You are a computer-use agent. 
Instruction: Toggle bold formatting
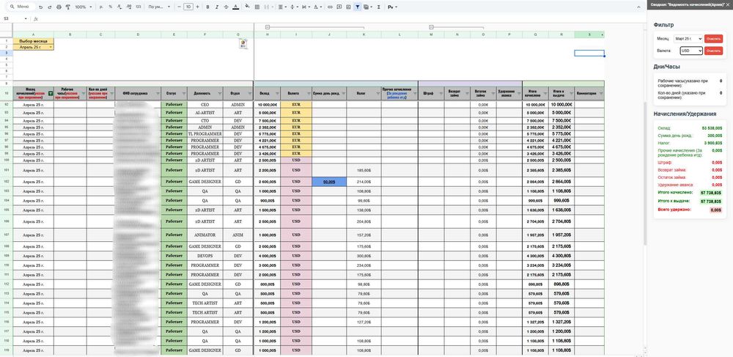207,7
